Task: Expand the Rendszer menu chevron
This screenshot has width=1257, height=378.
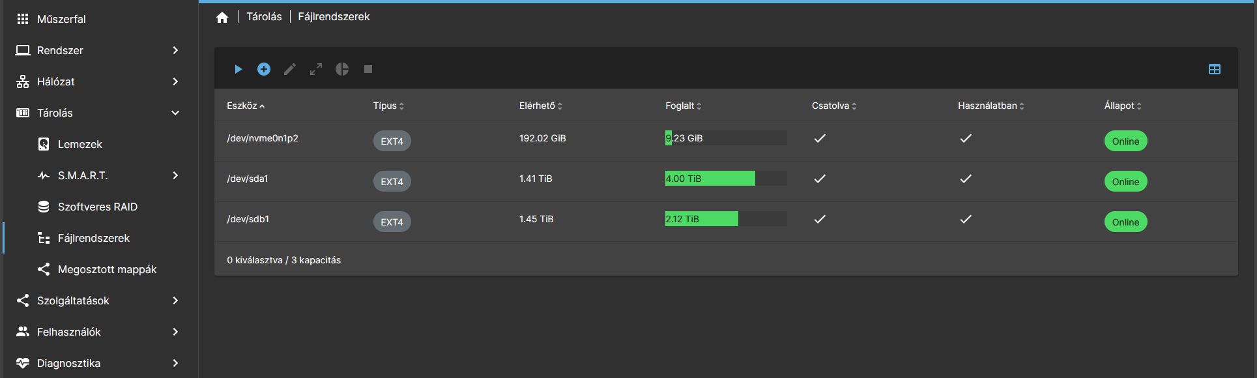Action: click(175, 50)
